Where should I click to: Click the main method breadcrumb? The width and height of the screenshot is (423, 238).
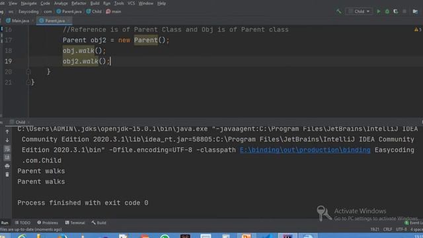click(114, 11)
